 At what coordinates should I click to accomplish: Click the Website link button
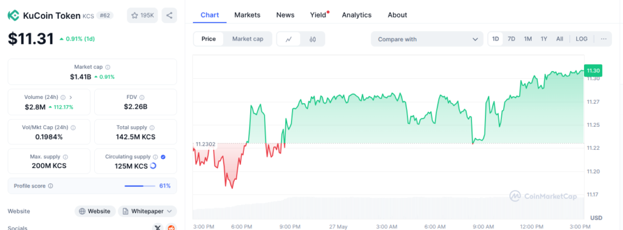click(x=95, y=211)
